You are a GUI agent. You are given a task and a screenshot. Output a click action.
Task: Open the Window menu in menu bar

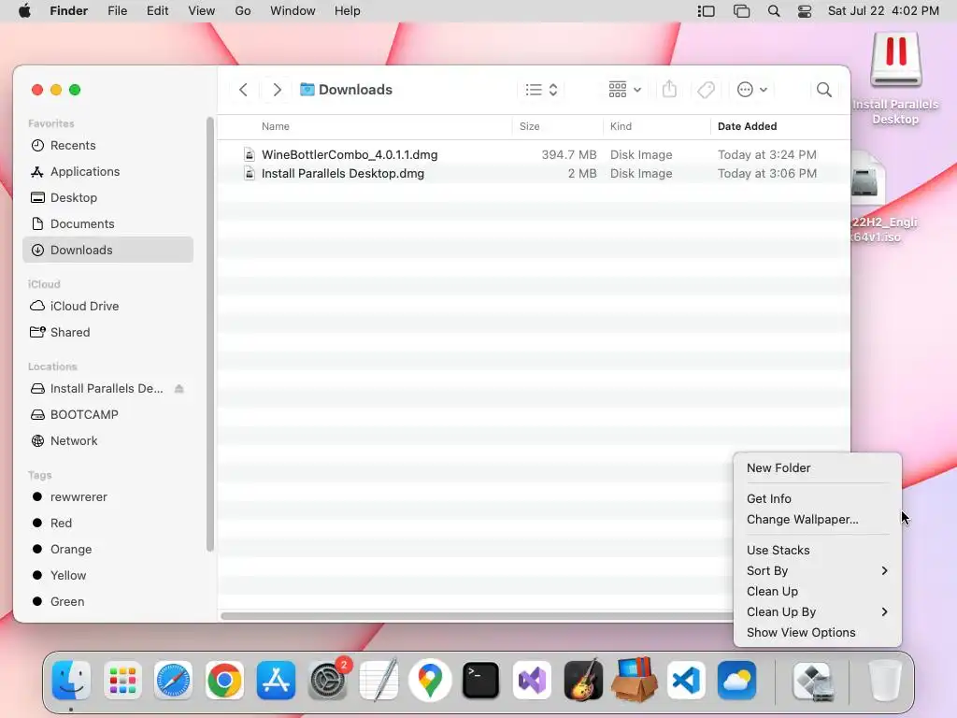(x=293, y=11)
